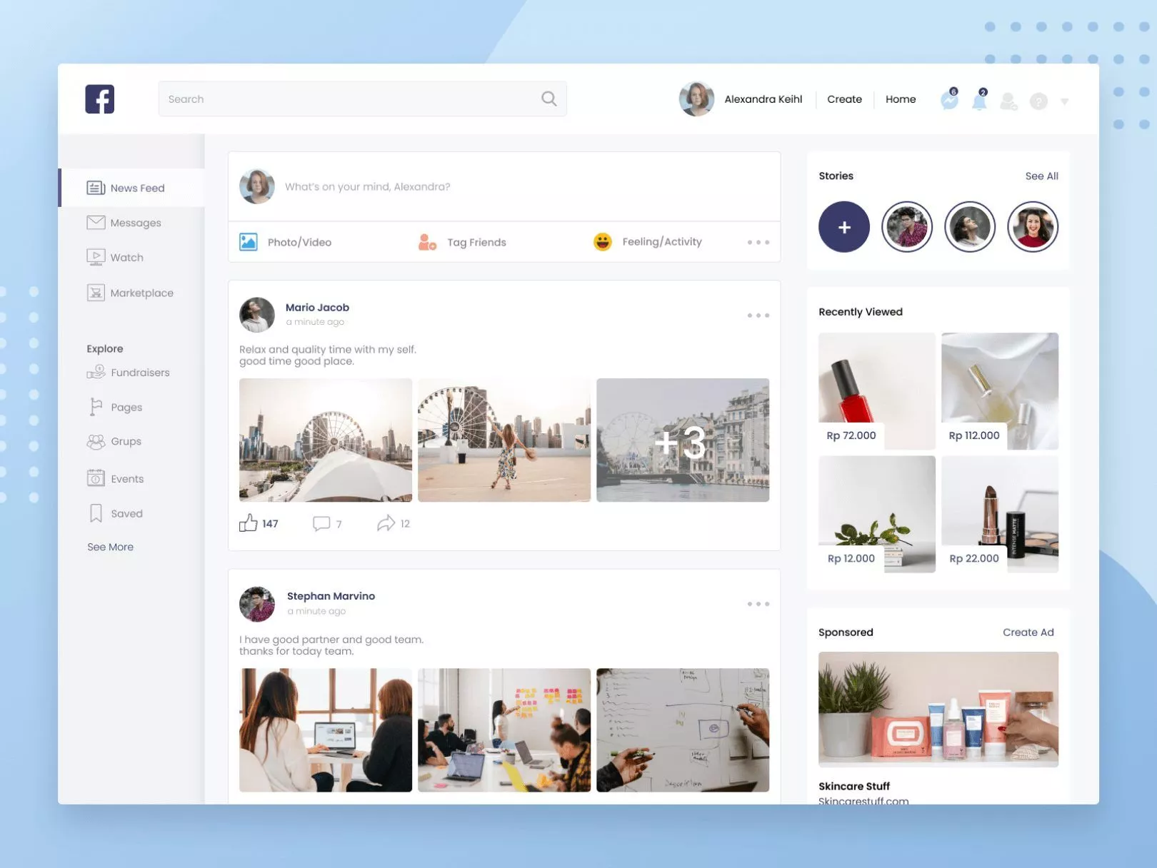
Task: Click the Saved bookmark icon
Action: click(96, 513)
